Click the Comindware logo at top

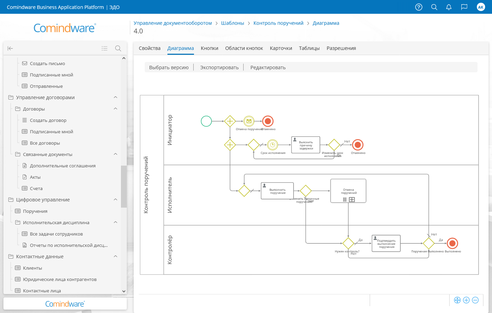[65, 28]
